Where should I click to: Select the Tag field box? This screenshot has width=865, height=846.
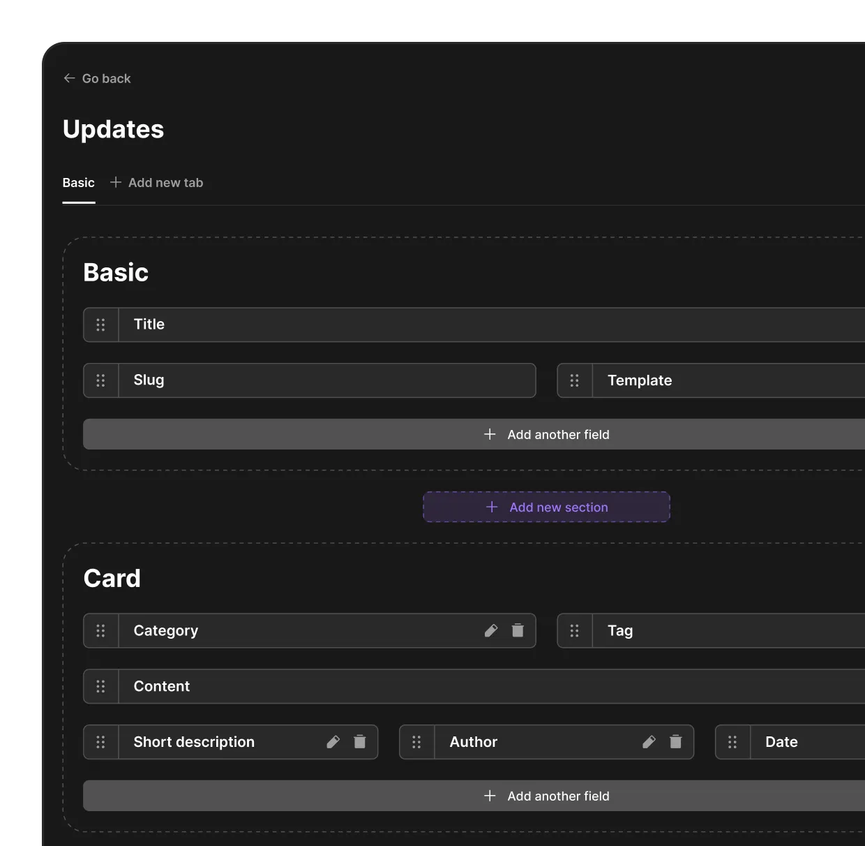(x=711, y=631)
